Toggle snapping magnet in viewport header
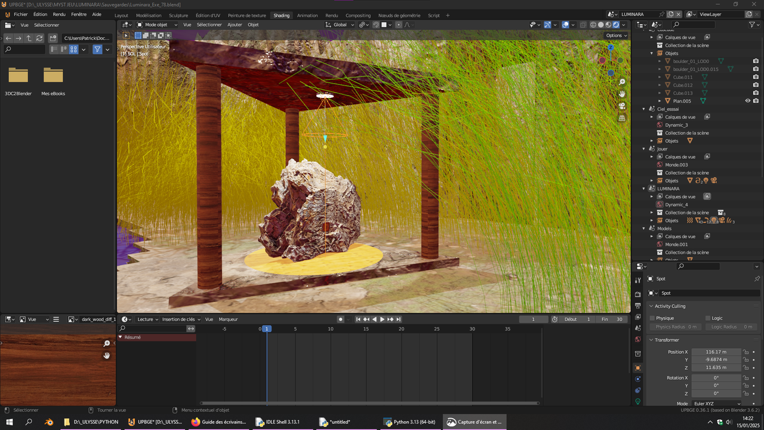764x430 pixels. pos(375,25)
